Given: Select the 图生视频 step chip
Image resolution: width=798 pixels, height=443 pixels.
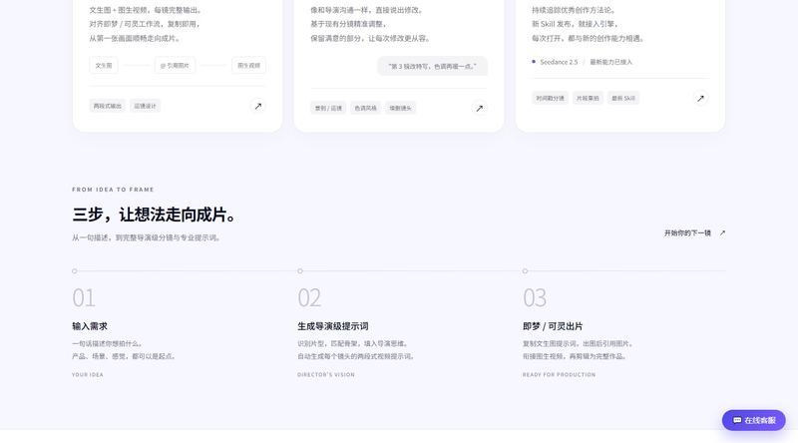Looking at the screenshot, I should click(x=248, y=65).
